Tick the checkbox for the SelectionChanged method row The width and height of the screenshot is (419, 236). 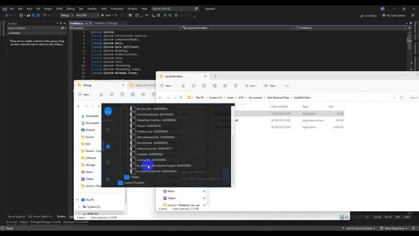tap(133, 166)
